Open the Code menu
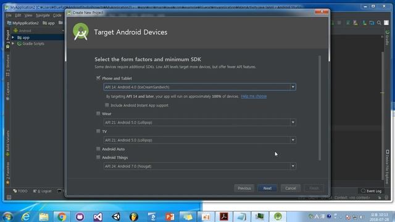 pos(57,15)
